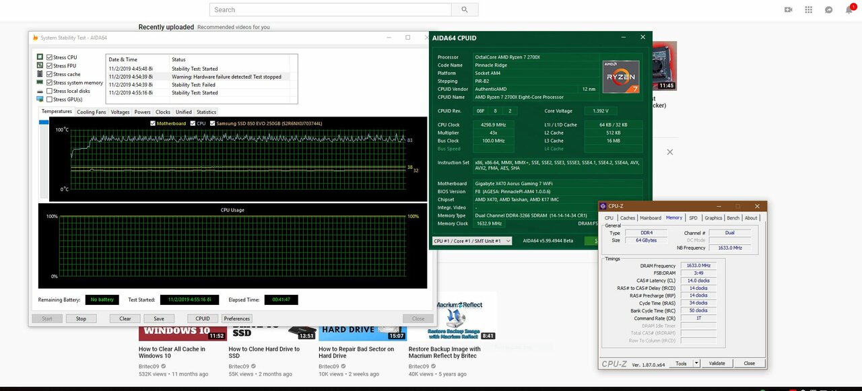Open CPUID panel from stability test

pyautogui.click(x=203, y=319)
